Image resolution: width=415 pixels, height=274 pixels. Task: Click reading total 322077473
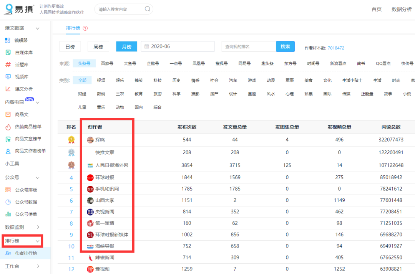[x=391, y=140]
